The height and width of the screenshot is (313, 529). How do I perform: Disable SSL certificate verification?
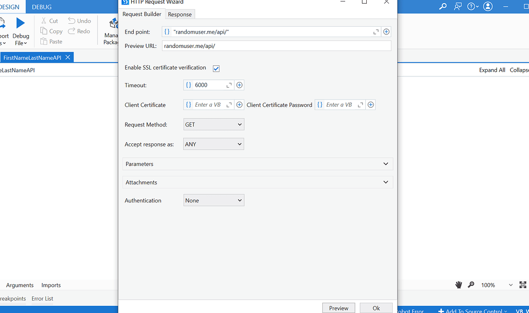pos(216,68)
